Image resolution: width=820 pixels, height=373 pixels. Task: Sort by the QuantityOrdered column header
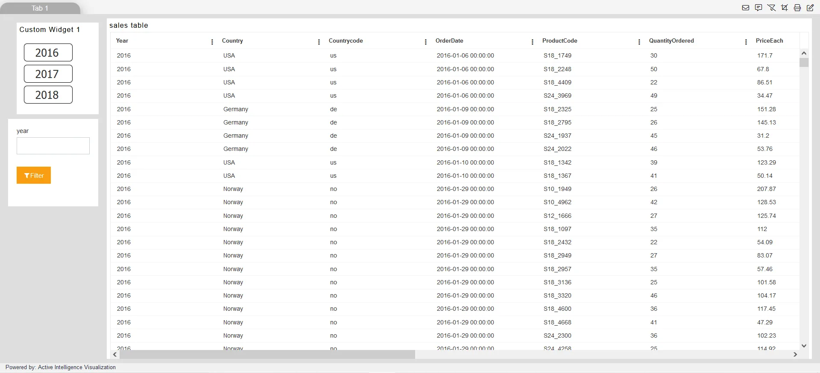point(671,41)
